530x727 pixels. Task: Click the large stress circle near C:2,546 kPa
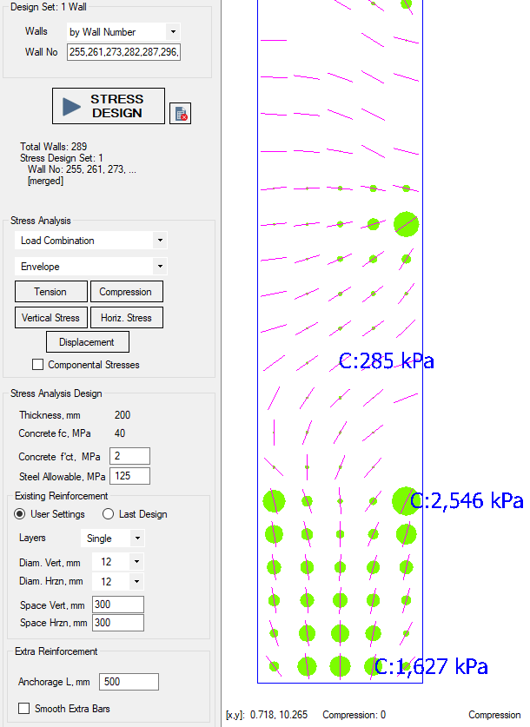click(x=404, y=499)
